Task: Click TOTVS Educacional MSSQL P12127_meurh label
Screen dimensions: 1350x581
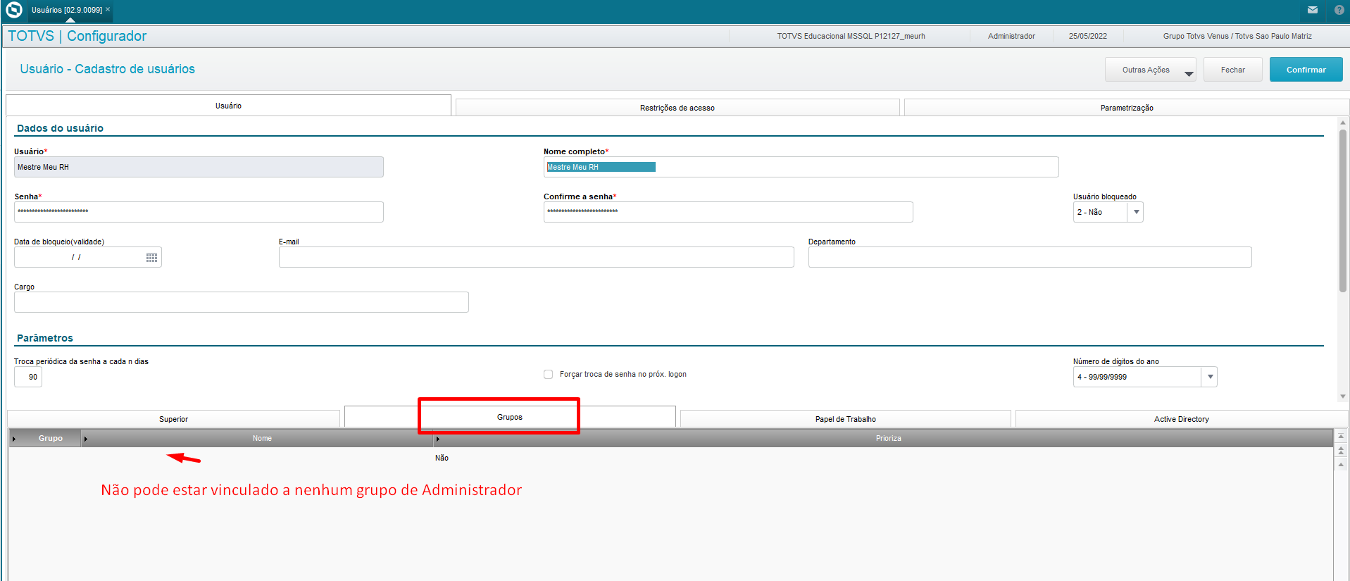Action: click(851, 36)
